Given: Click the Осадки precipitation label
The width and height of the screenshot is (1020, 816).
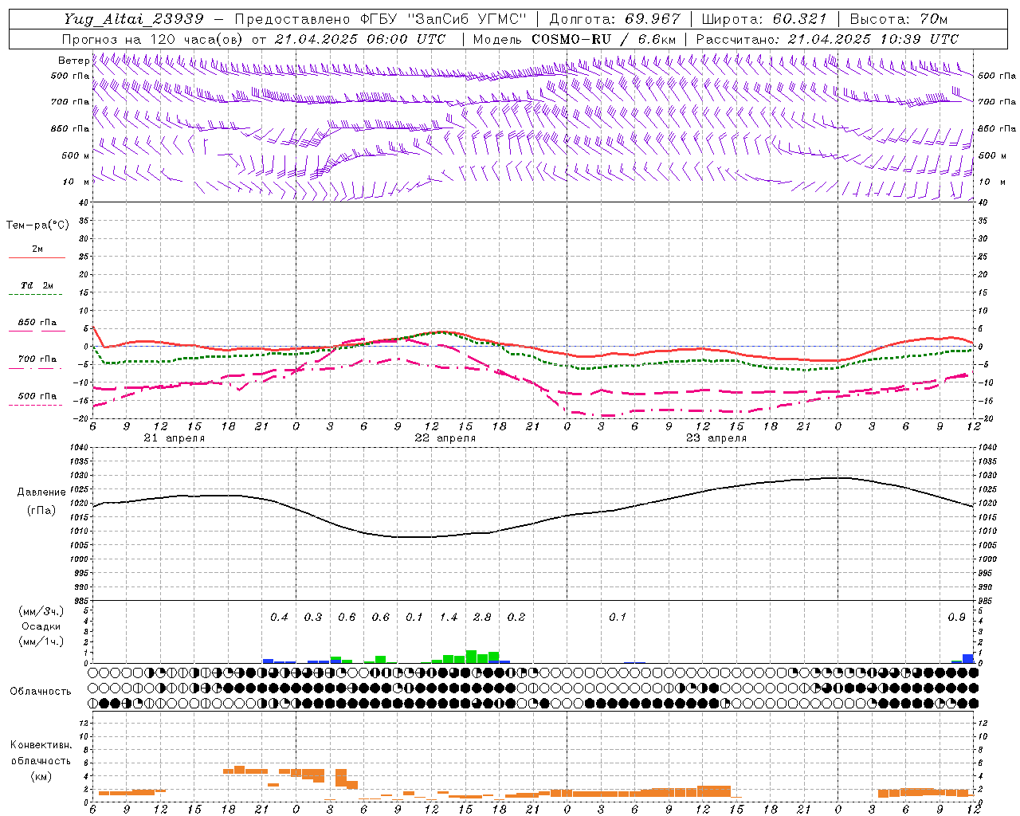Looking at the screenshot, I should point(41,626).
